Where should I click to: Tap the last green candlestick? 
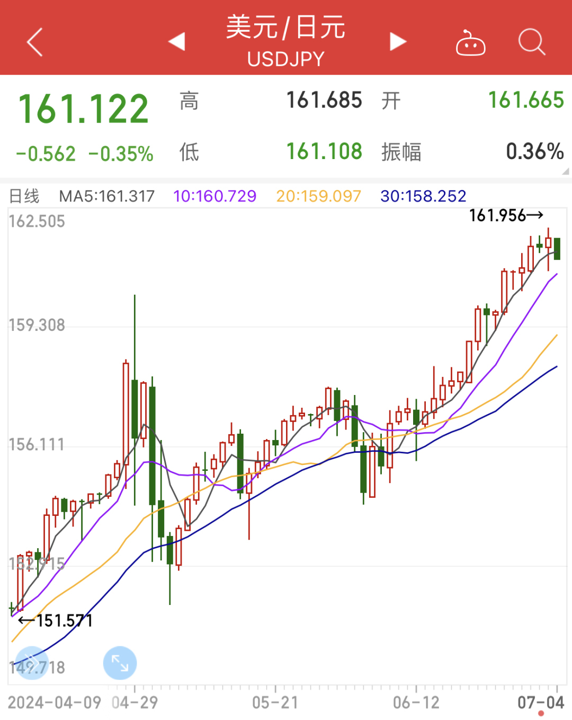[557, 249]
